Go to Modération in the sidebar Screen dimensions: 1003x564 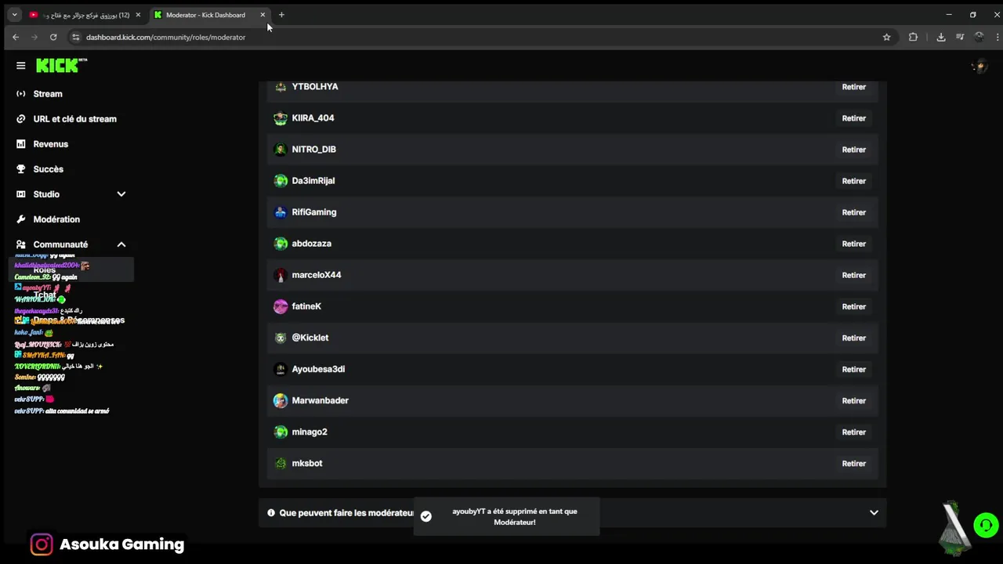(x=56, y=219)
